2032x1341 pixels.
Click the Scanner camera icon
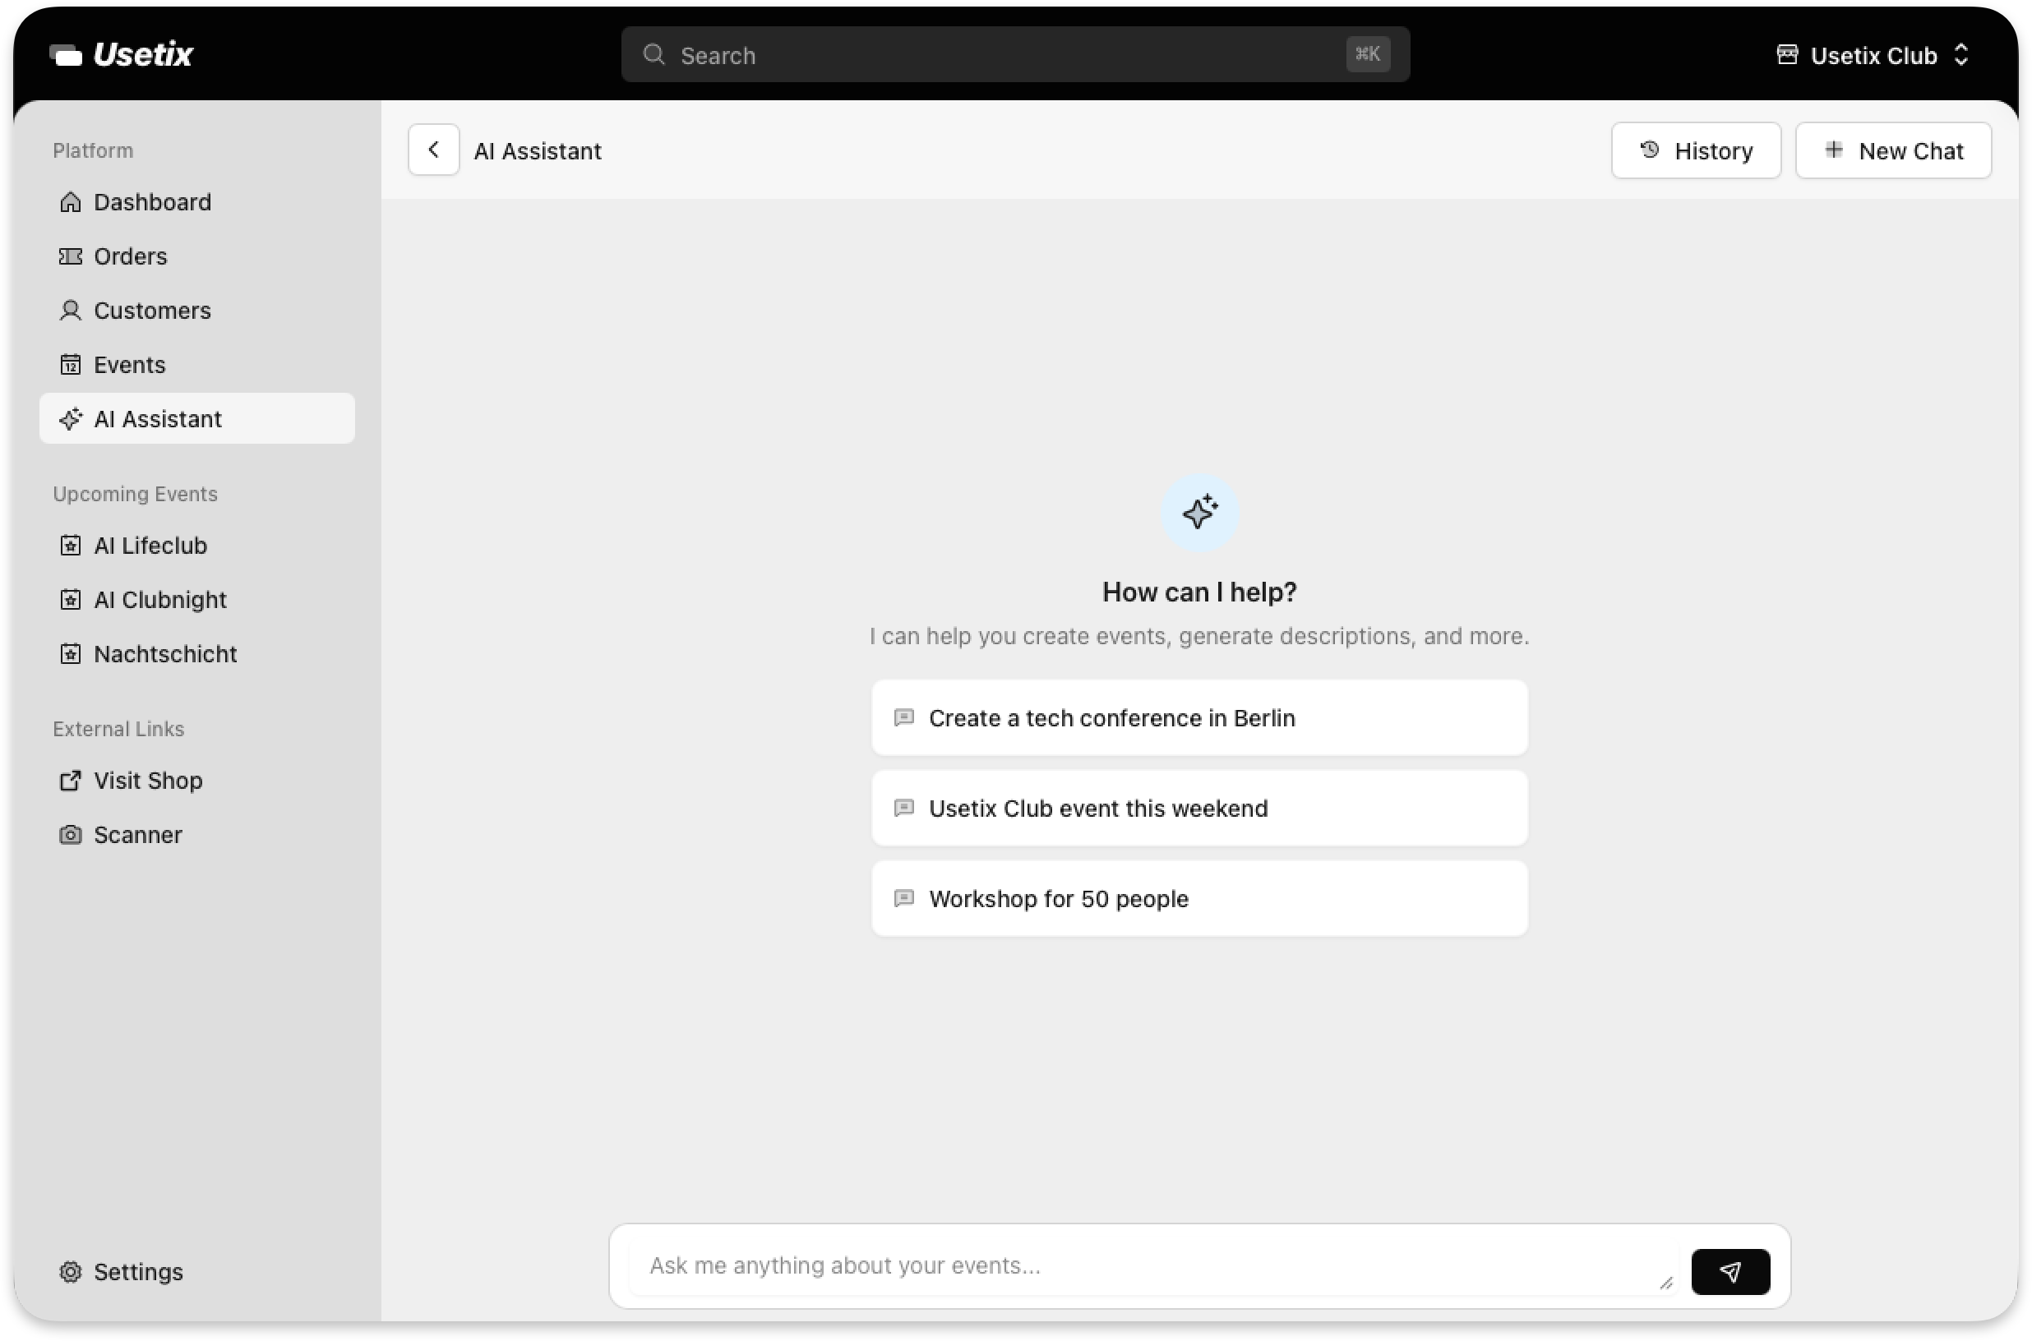(x=71, y=835)
